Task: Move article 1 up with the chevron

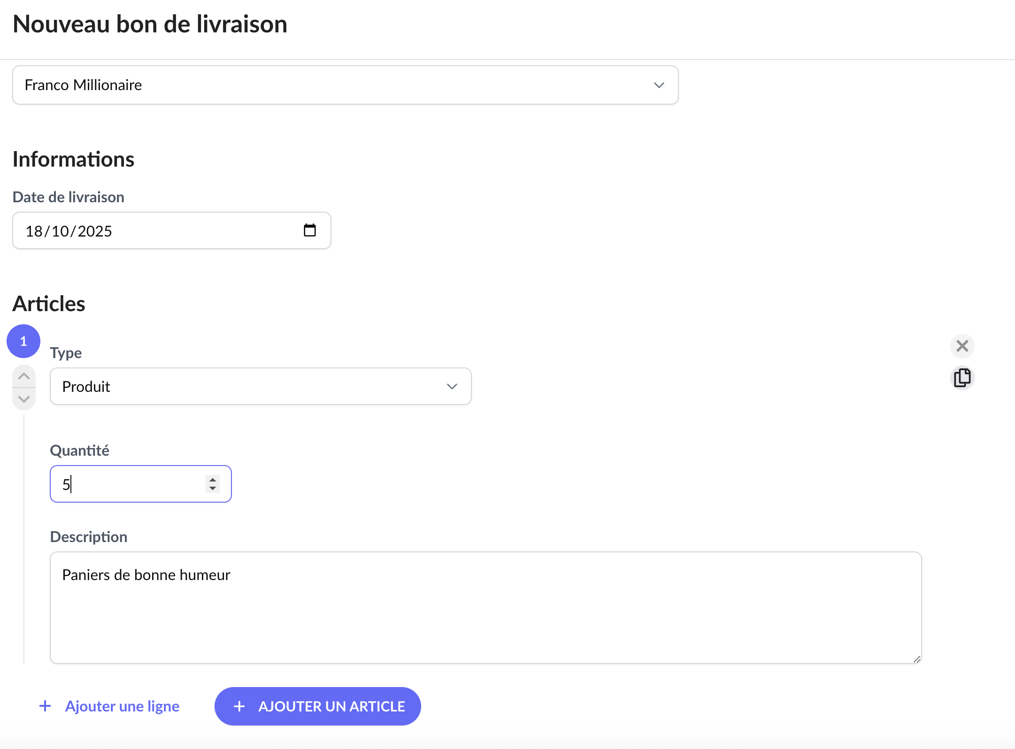Action: click(x=24, y=376)
